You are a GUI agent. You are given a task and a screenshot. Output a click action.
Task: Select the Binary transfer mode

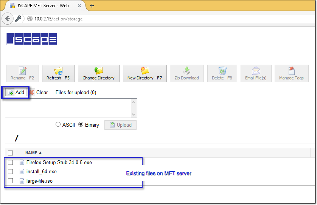(x=81, y=124)
